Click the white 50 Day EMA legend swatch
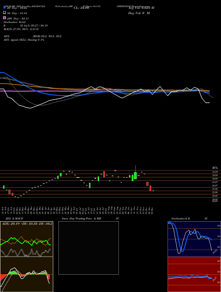This screenshot has width=221, height=292. coord(4,13)
